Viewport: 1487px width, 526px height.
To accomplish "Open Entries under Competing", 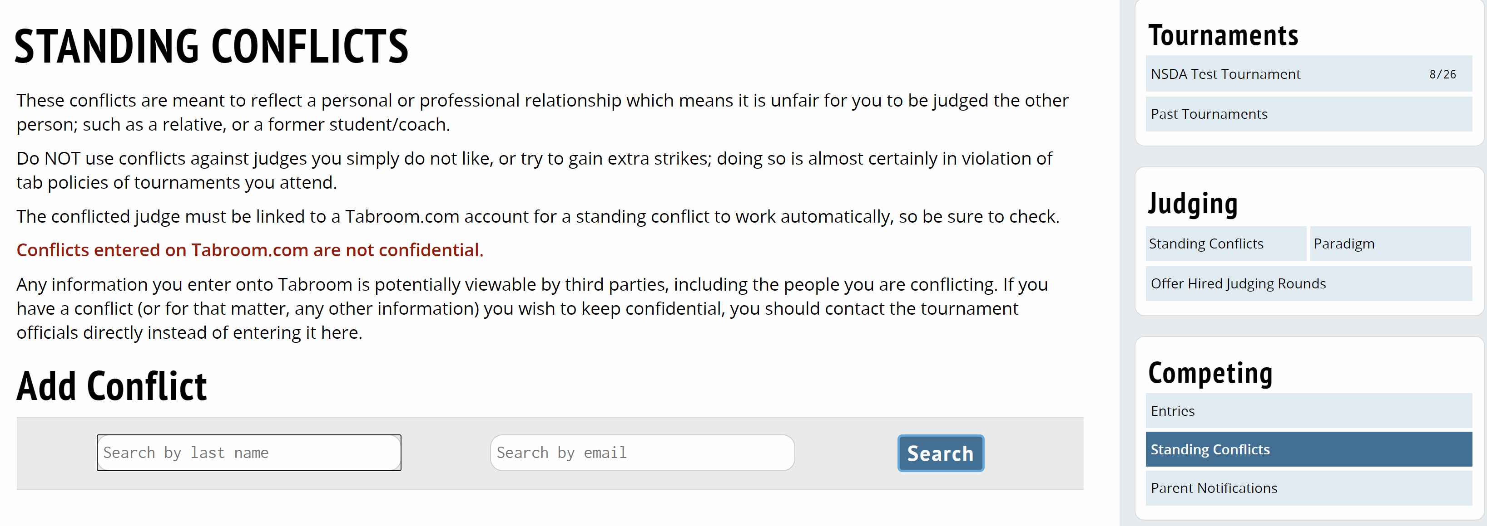I will (x=1172, y=411).
